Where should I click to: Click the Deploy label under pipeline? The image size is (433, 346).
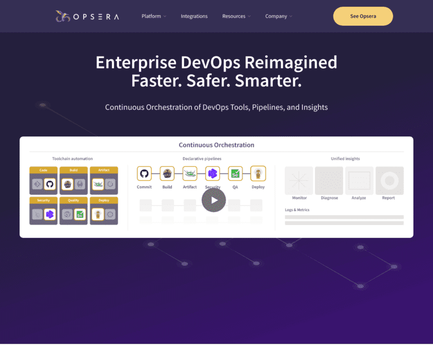tap(258, 187)
